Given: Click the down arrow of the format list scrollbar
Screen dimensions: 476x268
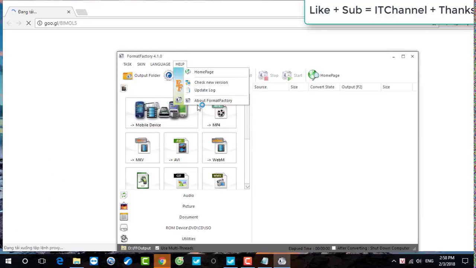Looking at the screenshot, I should [247, 186].
